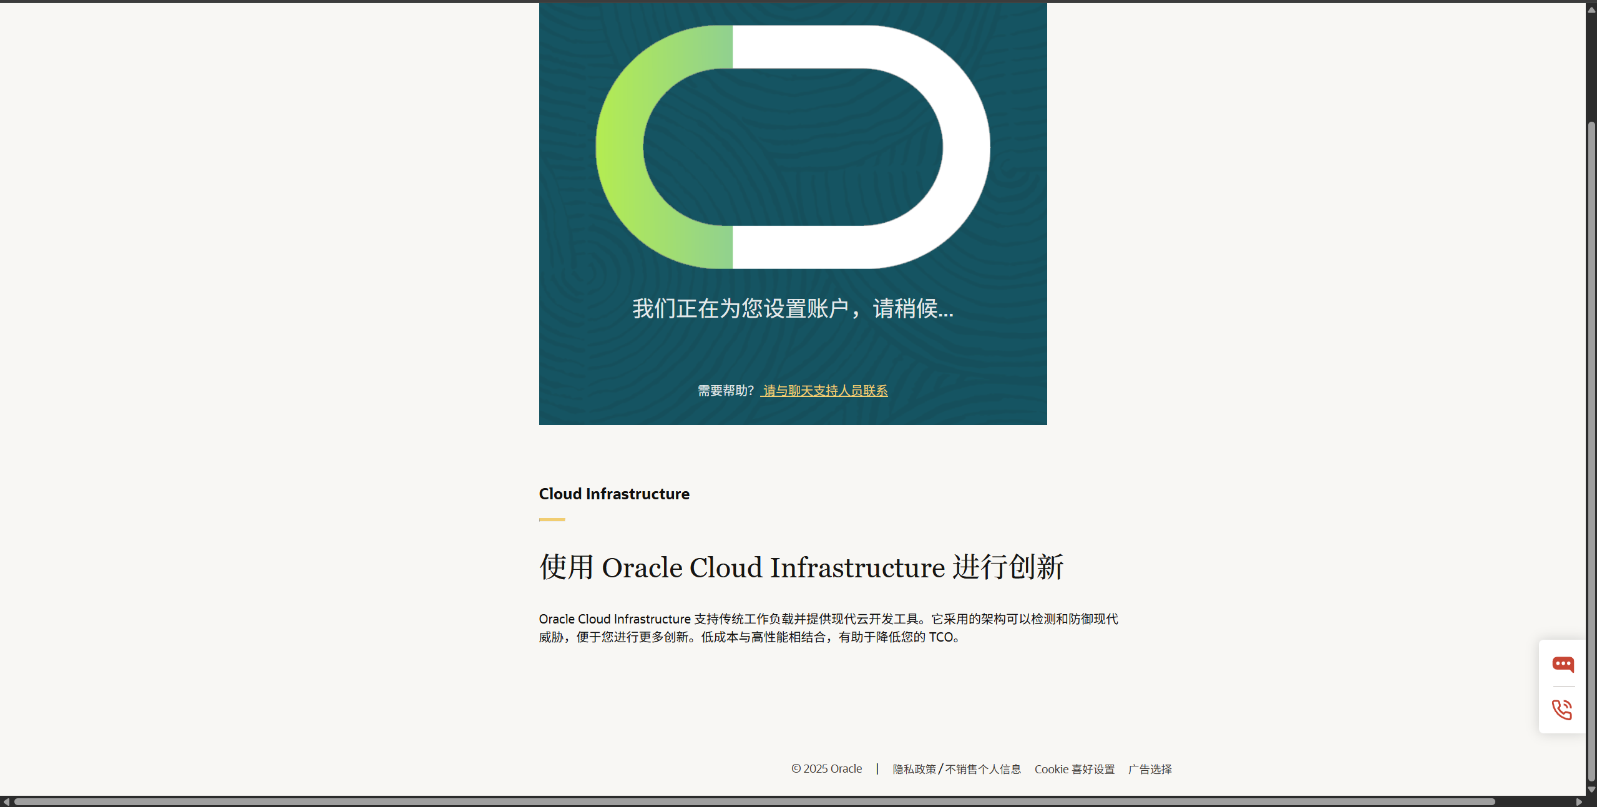Click the vertical scrollbar down arrow
Screen dimensions: 1597x807
(x=1591, y=790)
